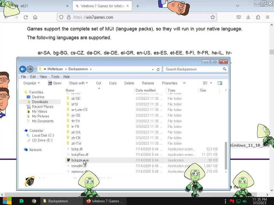This screenshot has width=274, height=205.
Task: Sort by Date modified column
Action: pos(150,90)
